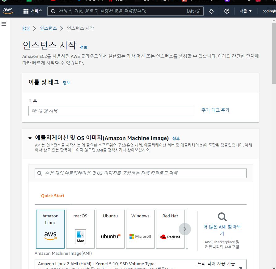
Task: Show the next Quick Start AMI tiles
Action: coord(185,229)
